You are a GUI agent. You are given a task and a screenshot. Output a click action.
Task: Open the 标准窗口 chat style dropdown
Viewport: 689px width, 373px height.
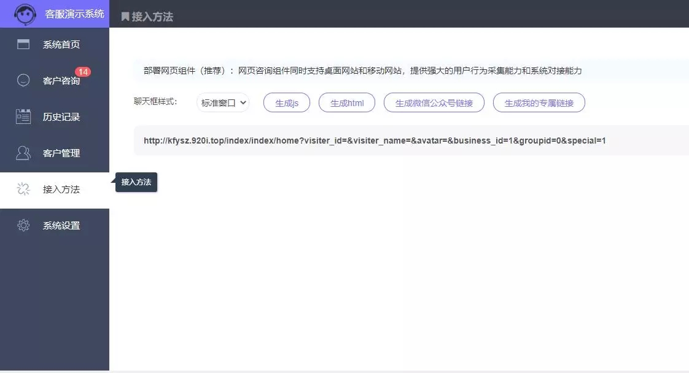[223, 103]
